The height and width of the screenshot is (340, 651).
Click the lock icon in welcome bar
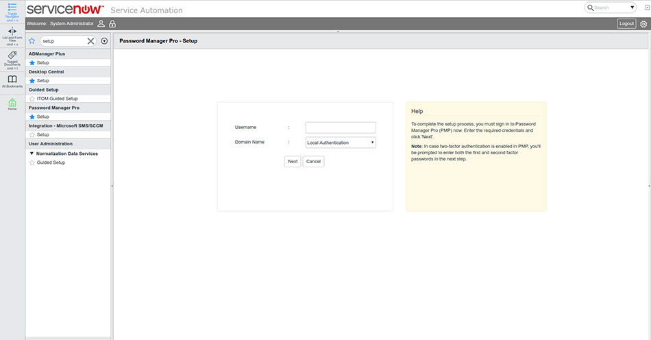(x=112, y=24)
